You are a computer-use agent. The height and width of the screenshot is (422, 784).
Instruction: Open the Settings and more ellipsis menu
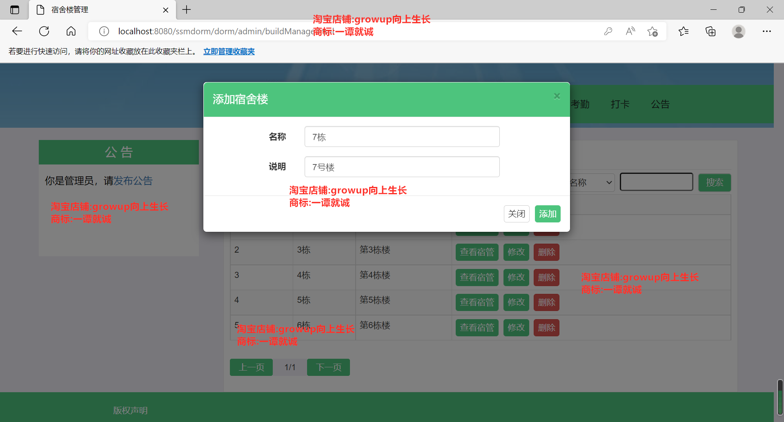coord(767,31)
